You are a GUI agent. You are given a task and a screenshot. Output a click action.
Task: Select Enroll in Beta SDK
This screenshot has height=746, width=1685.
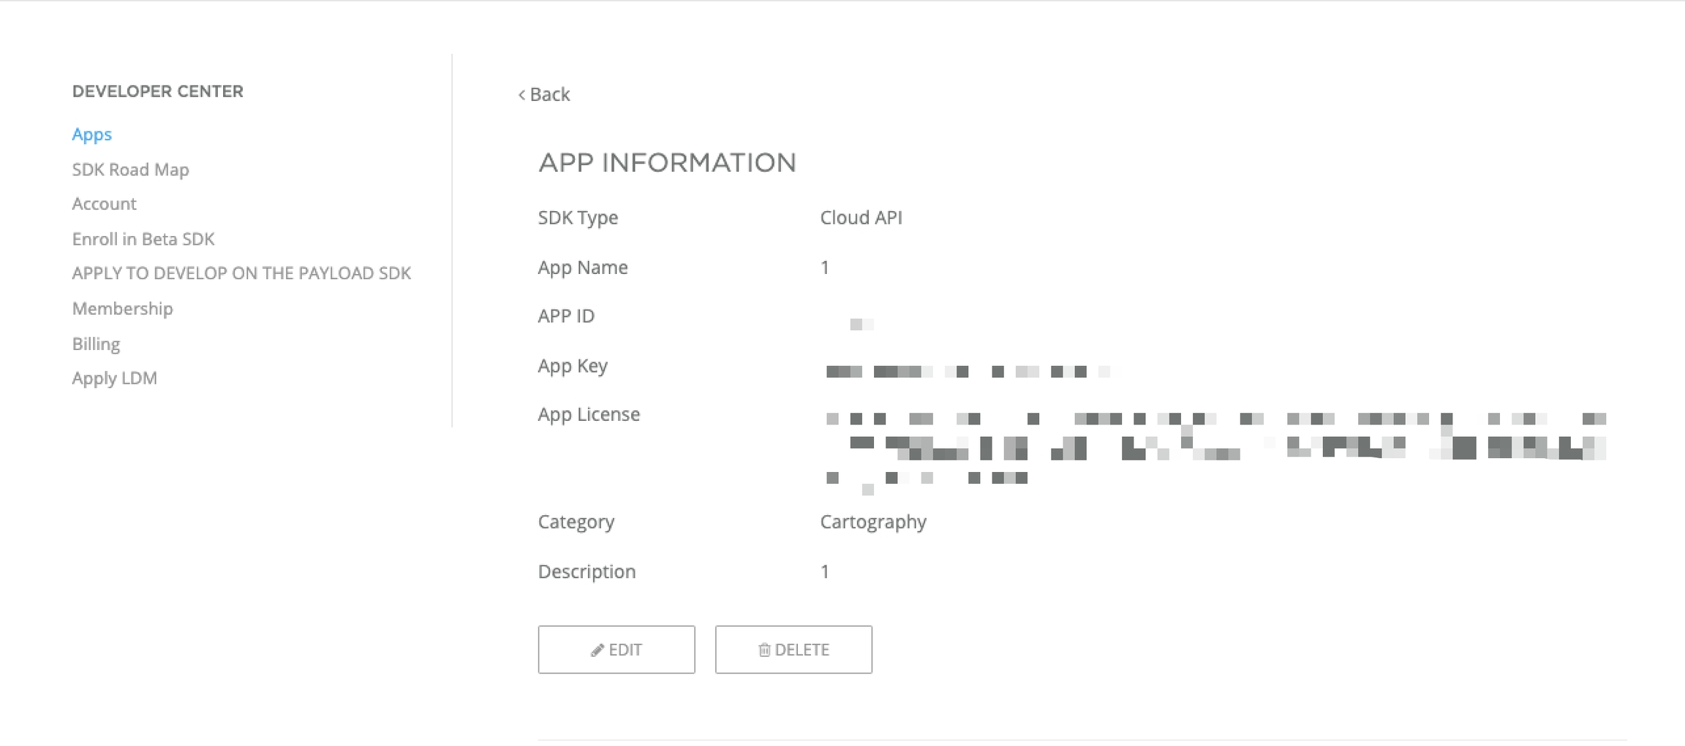point(143,239)
